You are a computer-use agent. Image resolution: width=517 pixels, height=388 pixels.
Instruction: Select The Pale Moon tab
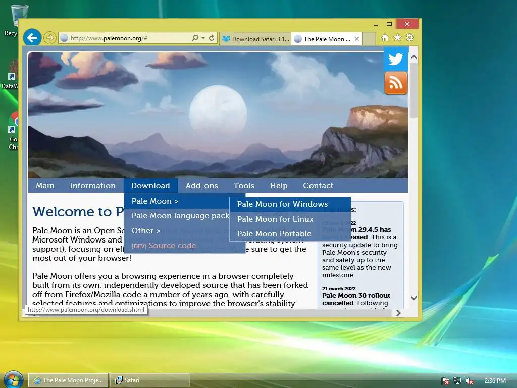323,39
